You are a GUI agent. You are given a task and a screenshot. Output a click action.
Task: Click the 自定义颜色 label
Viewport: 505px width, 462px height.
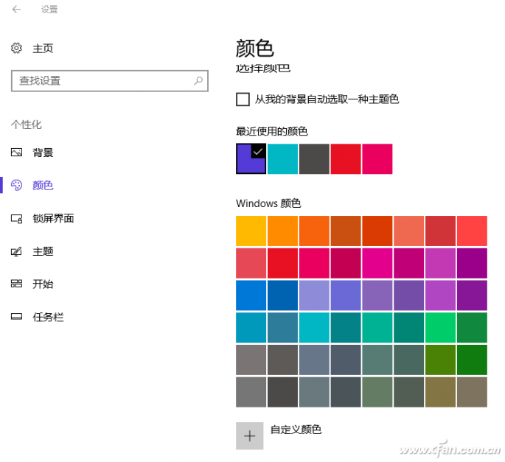[296, 430]
